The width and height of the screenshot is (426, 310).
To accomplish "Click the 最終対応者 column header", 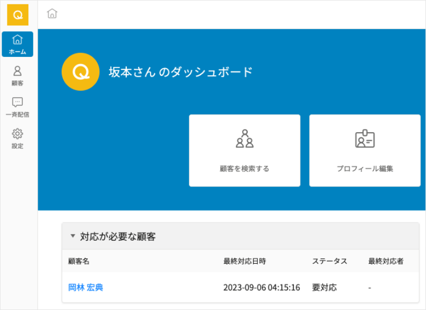I will [x=386, y=261].
